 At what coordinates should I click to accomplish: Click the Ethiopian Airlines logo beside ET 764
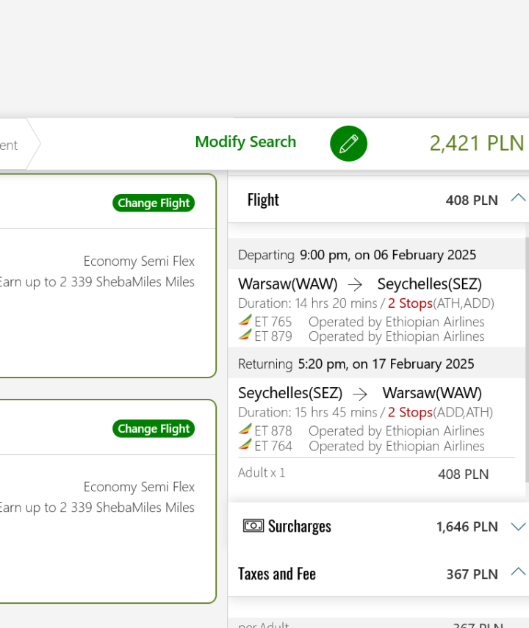click(x=245, y=445)
